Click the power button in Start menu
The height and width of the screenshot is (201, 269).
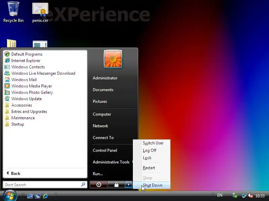(x=99, y=185)
